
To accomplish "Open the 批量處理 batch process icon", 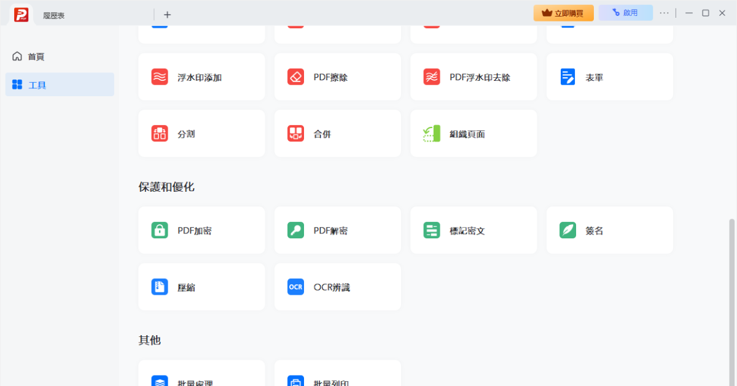I will (x=160, y=381).
